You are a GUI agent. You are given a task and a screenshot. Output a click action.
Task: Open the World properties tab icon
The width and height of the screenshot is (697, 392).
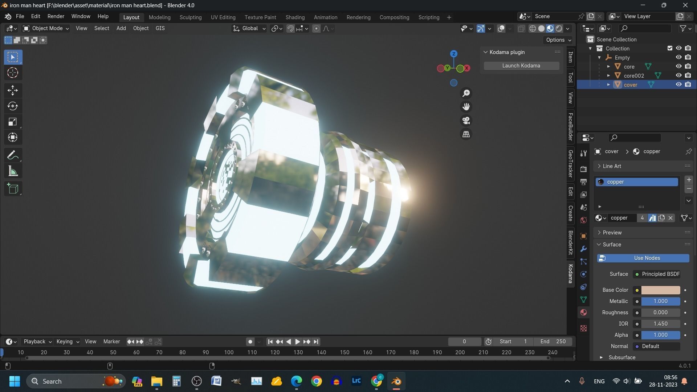pyautogui.click(x=583, y=220)
